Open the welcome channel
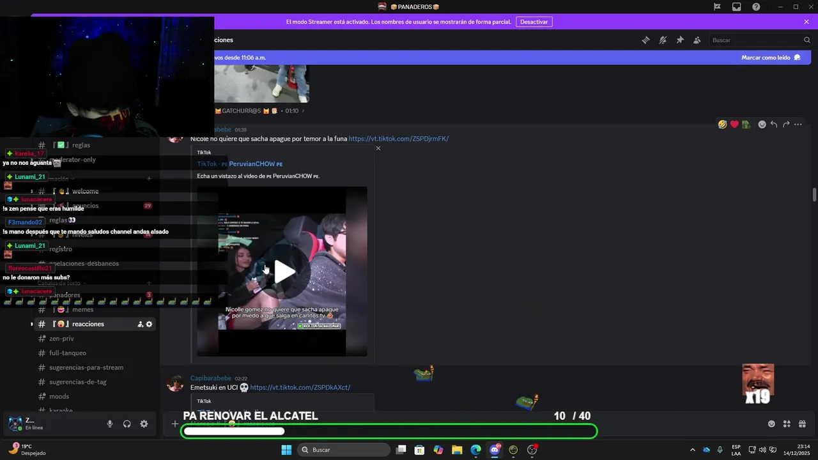818x460 pixels. [96, 191]
